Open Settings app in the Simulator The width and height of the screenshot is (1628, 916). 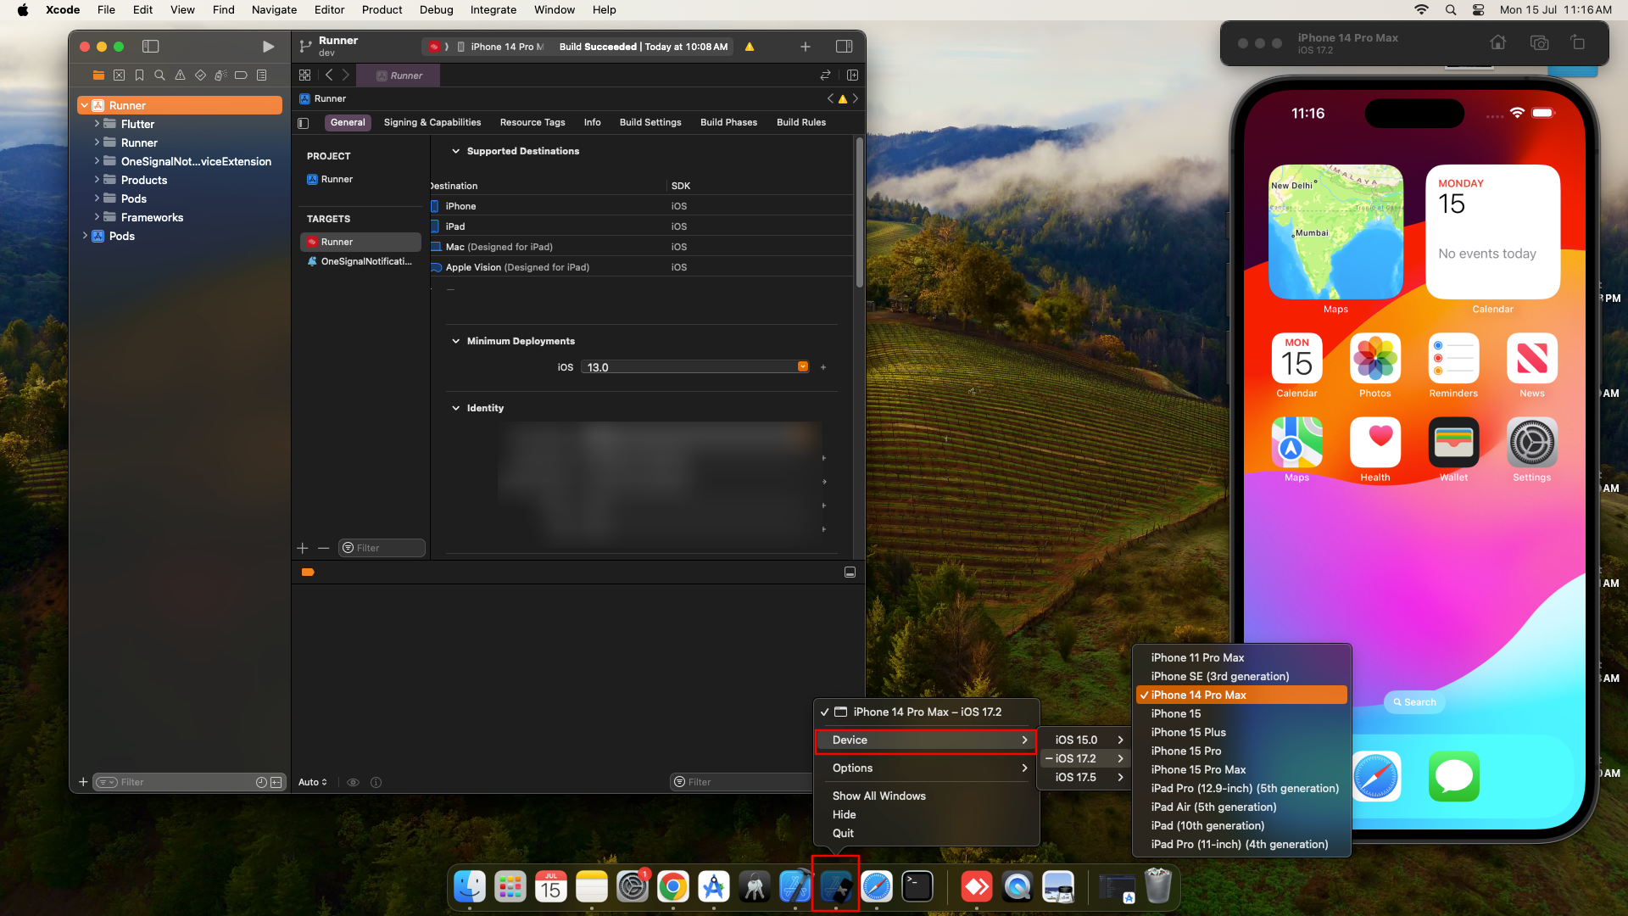coord(1532,442)
